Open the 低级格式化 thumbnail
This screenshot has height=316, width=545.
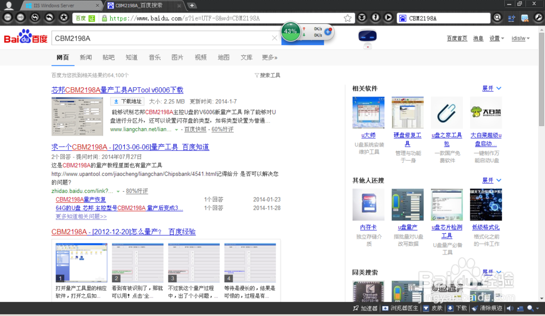click(486, 205)
